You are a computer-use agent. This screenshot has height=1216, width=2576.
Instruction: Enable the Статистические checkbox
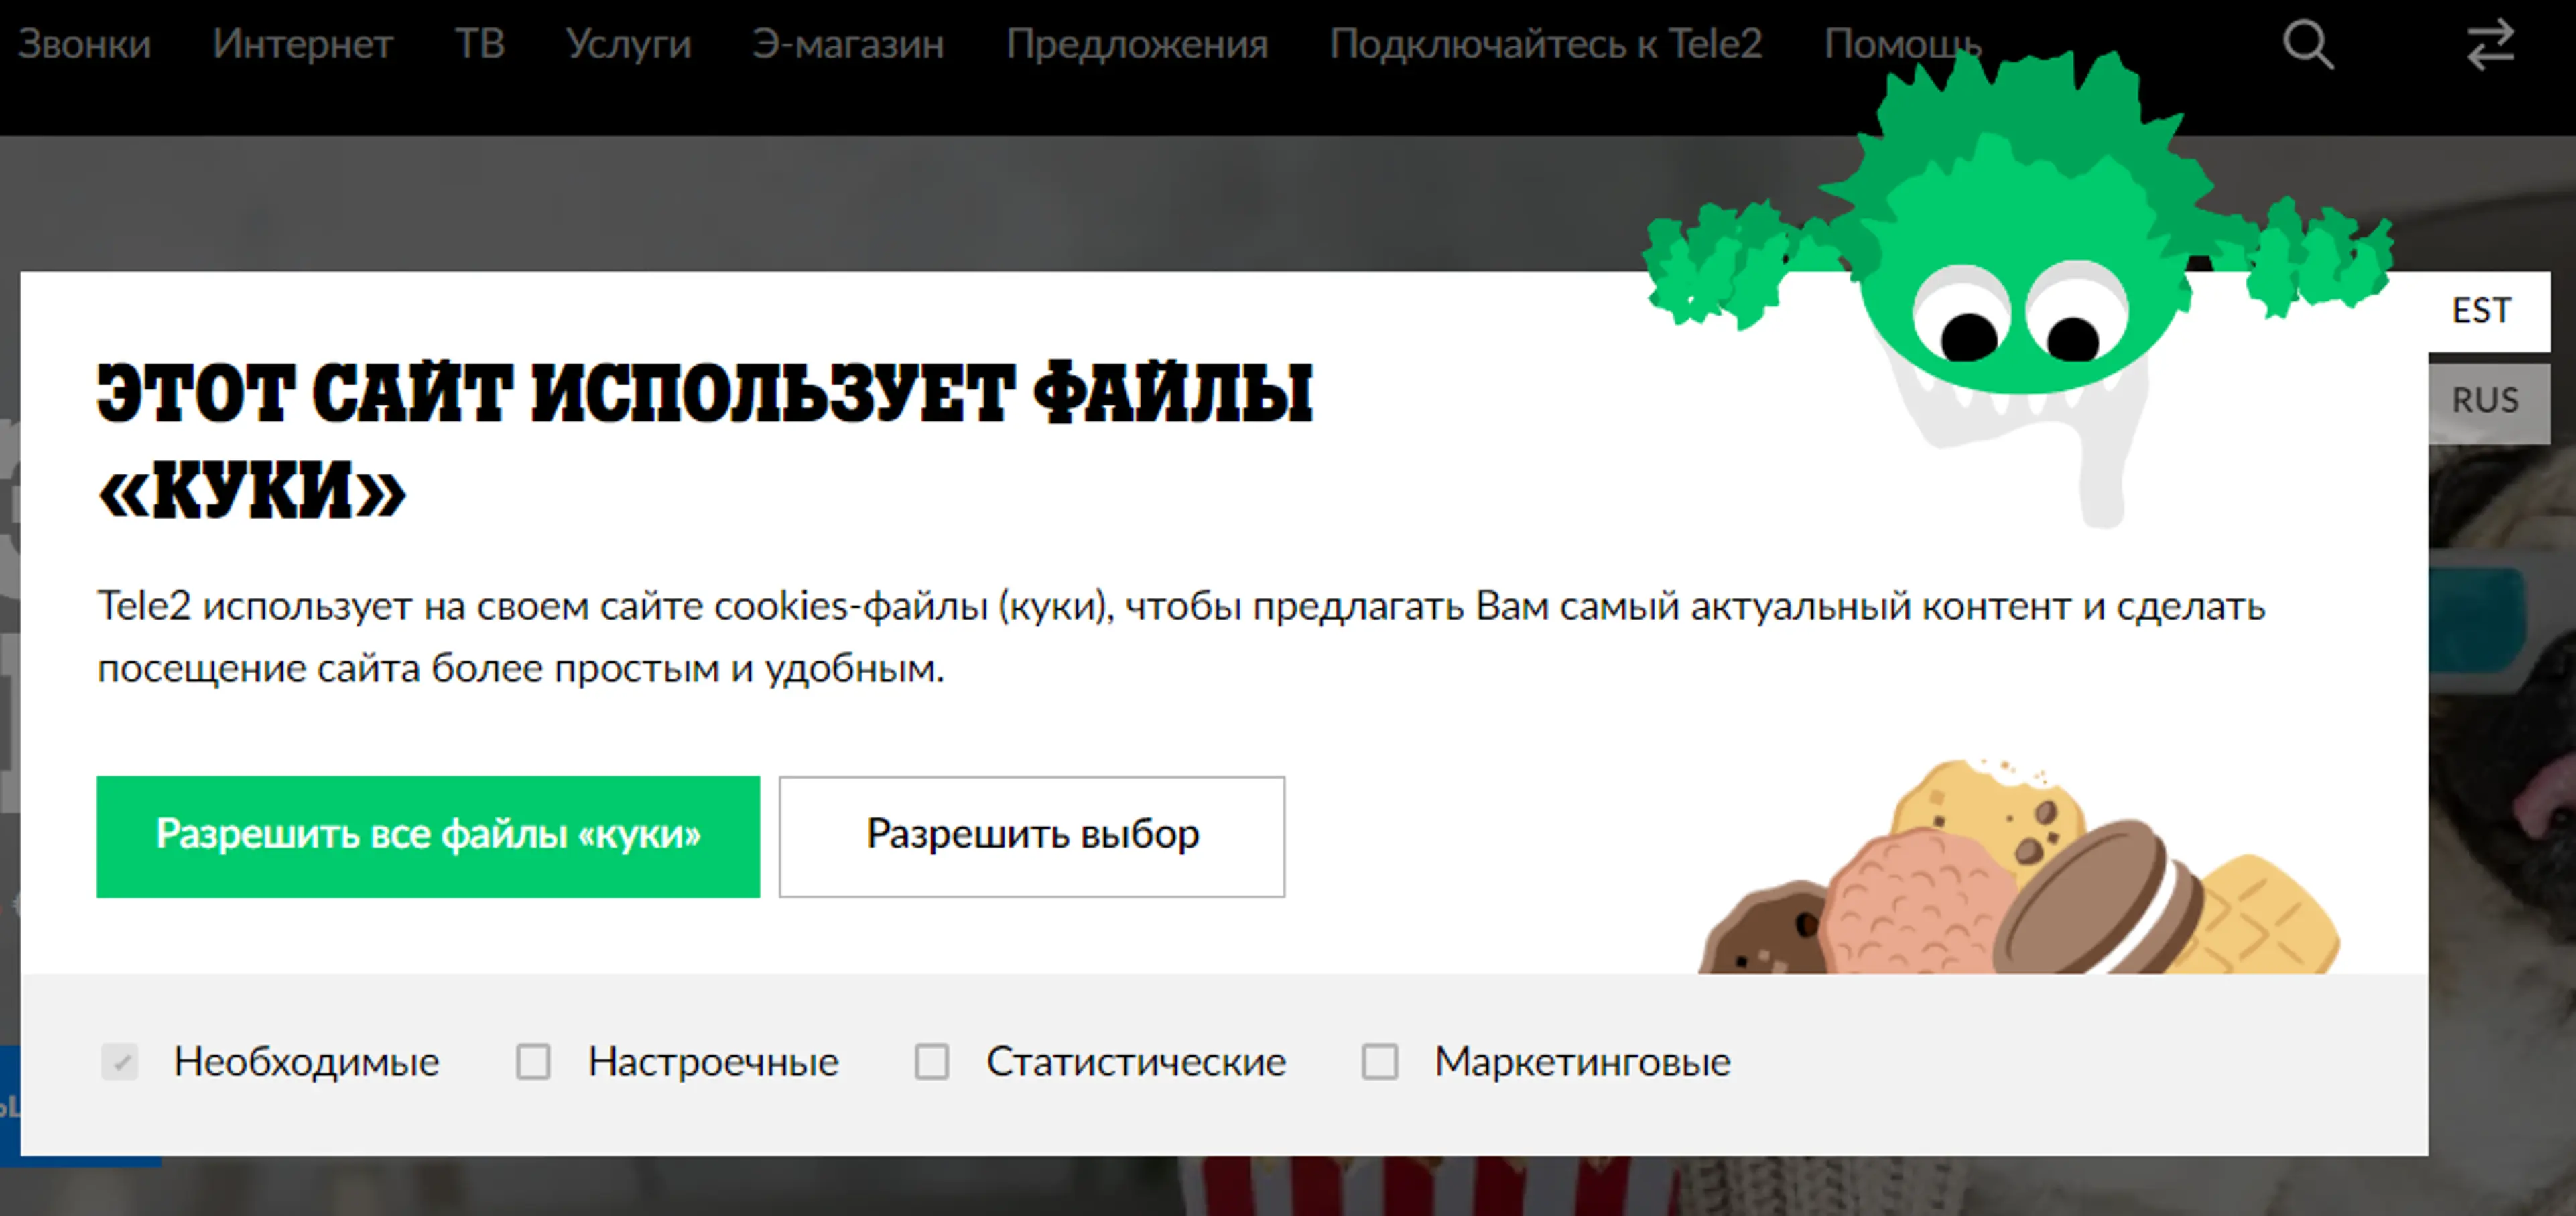[932, 1061]
